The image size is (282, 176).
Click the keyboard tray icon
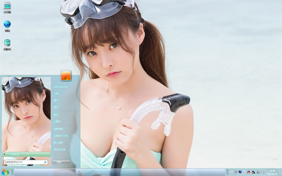pyautogui.click(x=236, y=172)
